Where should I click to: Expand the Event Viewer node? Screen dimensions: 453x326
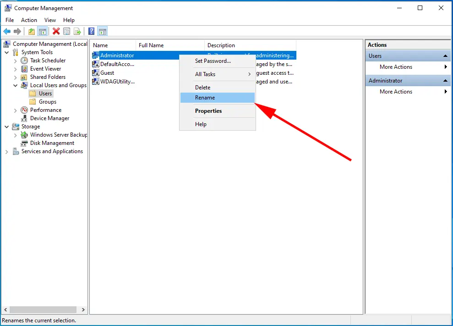click(15, 69)
